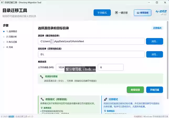The image size is (169, 118).
Task: Click the lightbulb icon next to 适用场景
Action: tap(42, 108)
